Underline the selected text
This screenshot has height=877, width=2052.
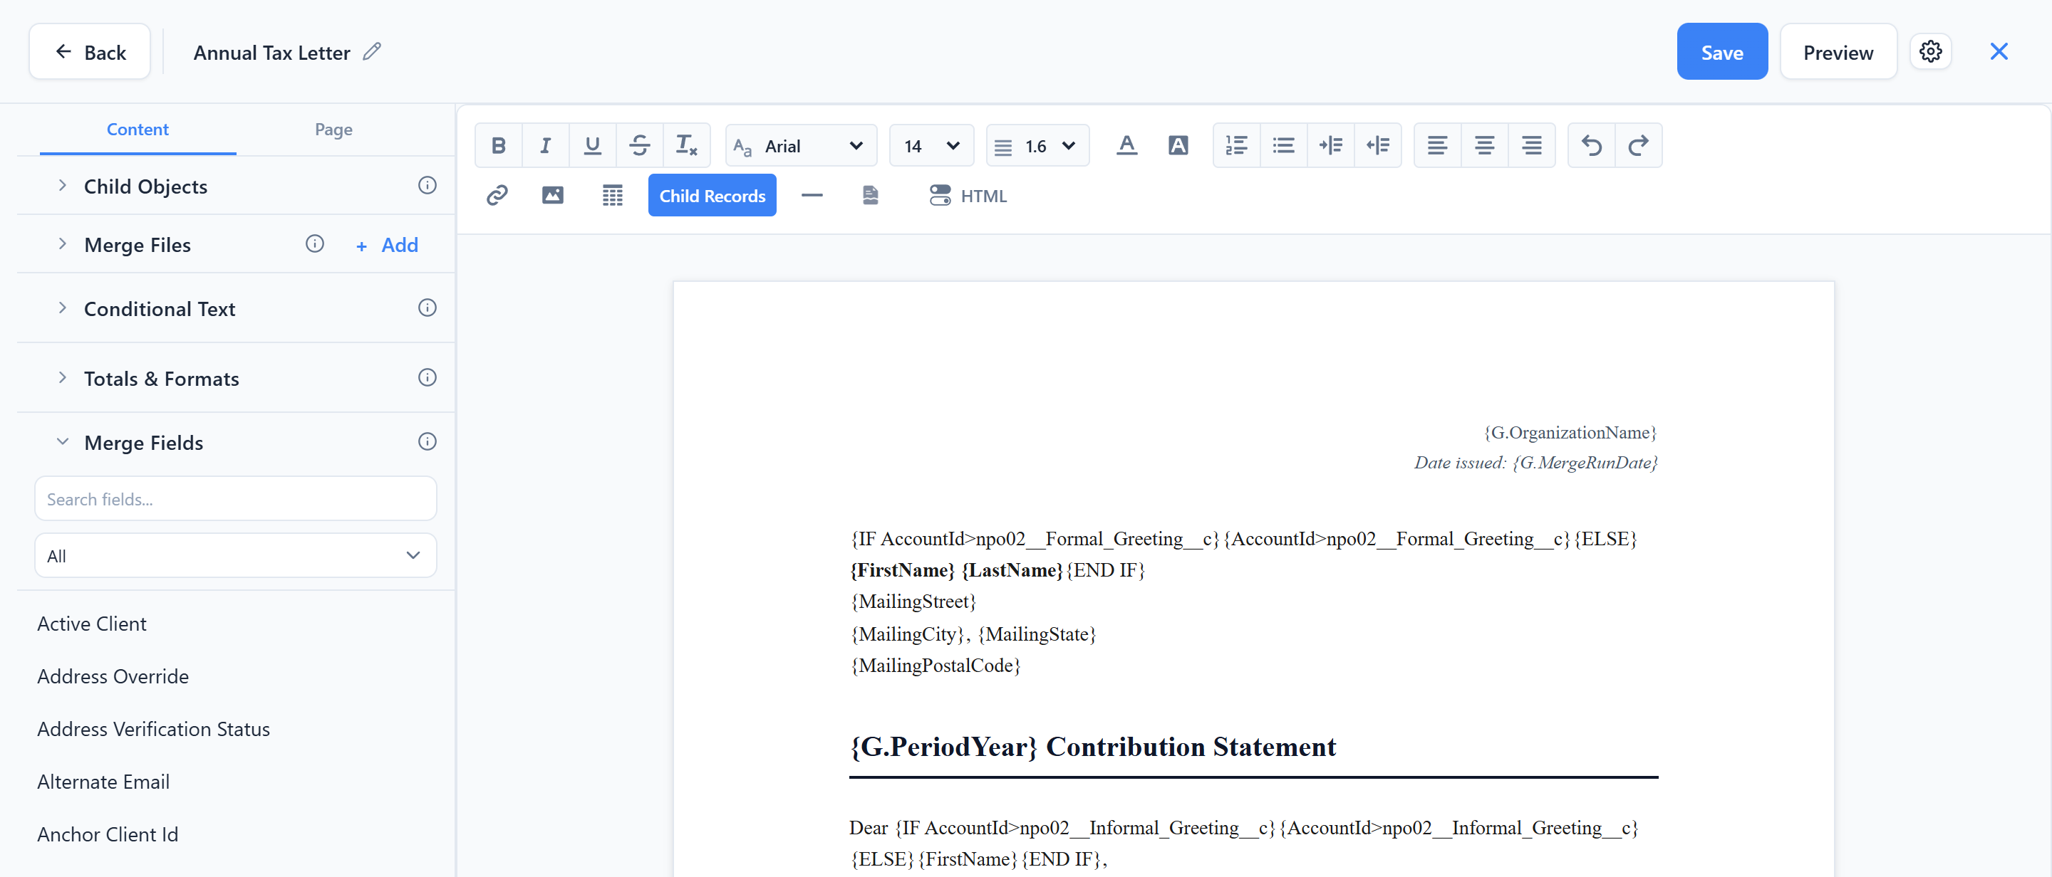593,146
